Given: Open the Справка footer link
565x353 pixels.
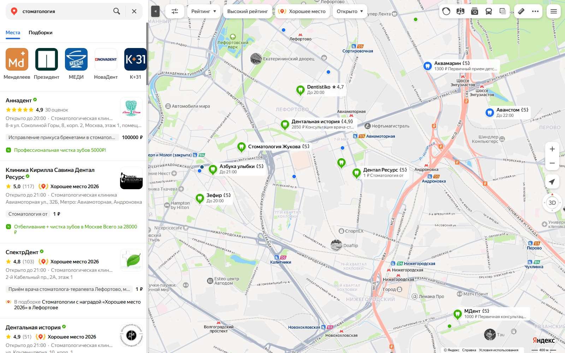Looking at the screenshot, I should point(469,350).
